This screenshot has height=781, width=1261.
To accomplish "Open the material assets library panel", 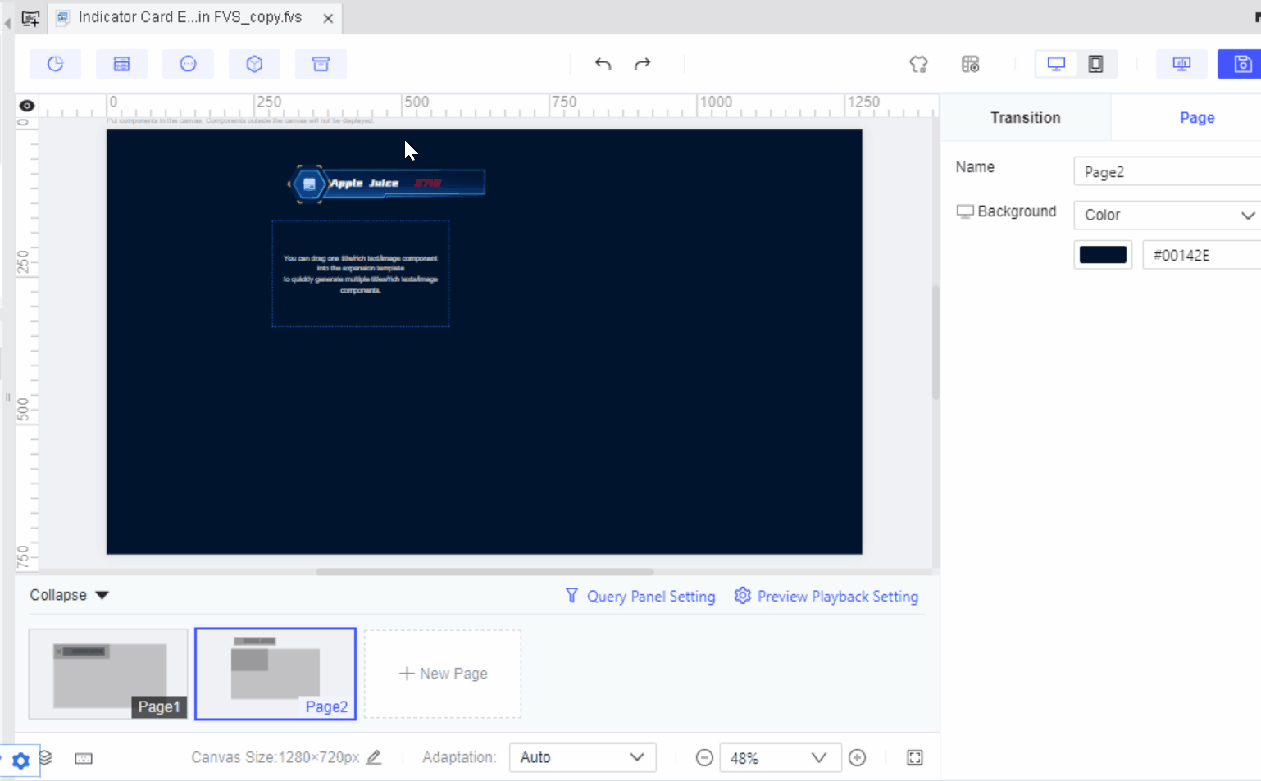I will [x=321, y=63].
